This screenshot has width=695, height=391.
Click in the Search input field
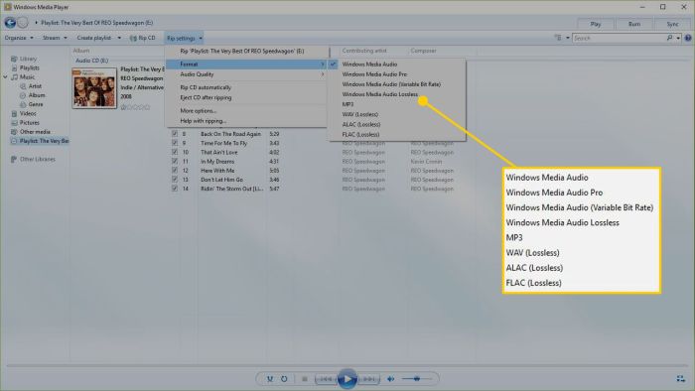coord(620,38)
